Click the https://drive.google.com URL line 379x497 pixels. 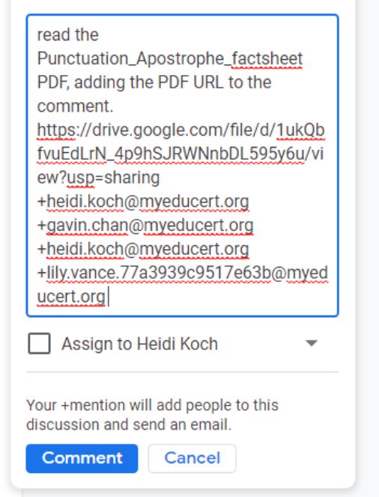pyautogui.click(x=181, y=130)
